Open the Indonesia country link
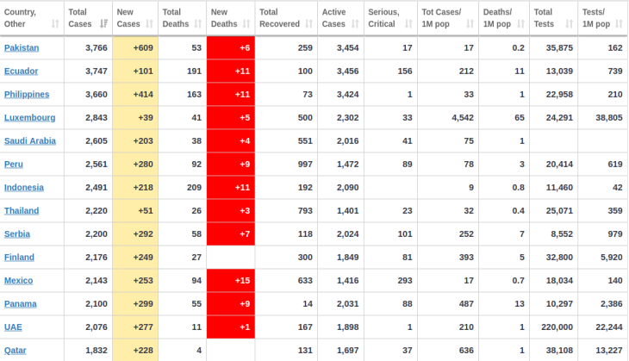629x361 pixels. pos(23,187)
